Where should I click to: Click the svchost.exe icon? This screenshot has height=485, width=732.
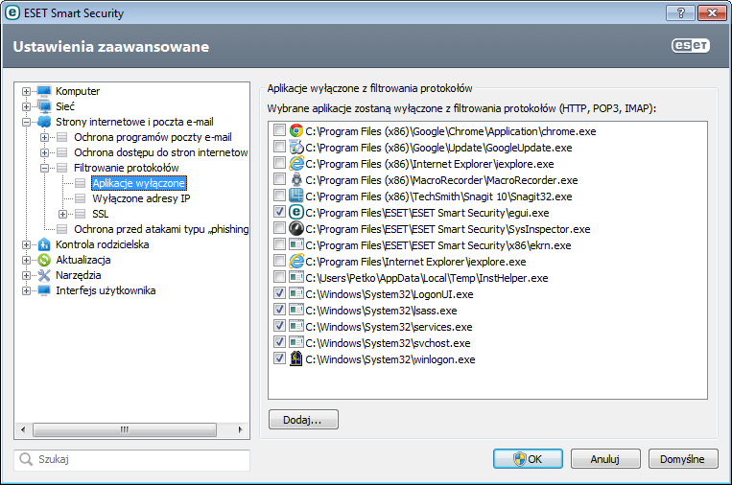[296, 343]
